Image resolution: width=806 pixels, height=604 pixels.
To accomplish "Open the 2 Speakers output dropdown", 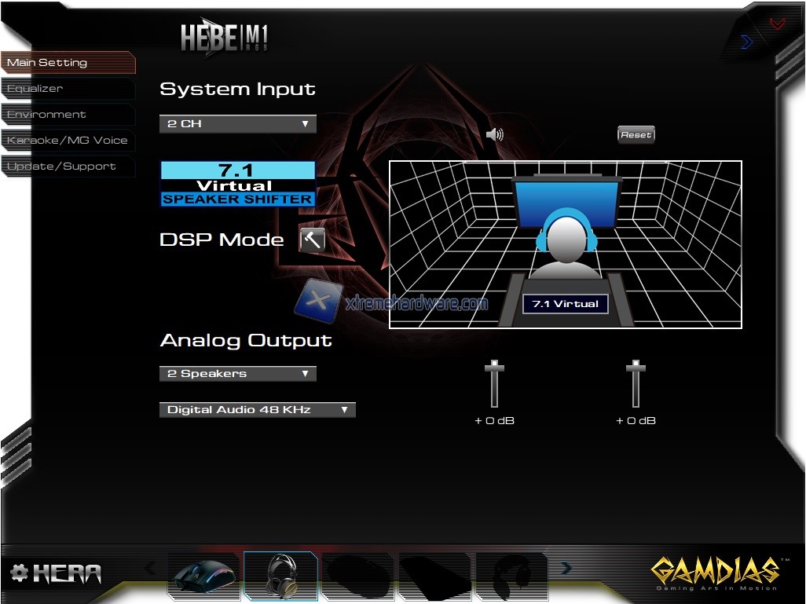I will [x=237, y=374].
